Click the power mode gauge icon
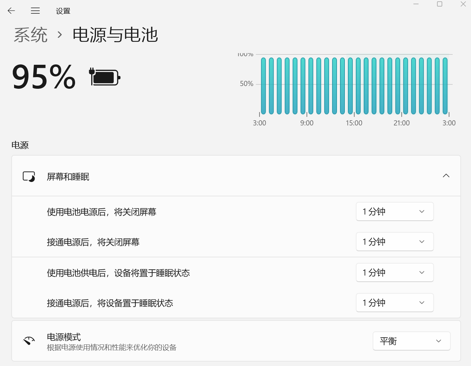 click(29, 341)
